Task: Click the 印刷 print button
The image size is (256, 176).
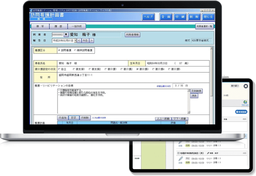Action: pos(180,17)
